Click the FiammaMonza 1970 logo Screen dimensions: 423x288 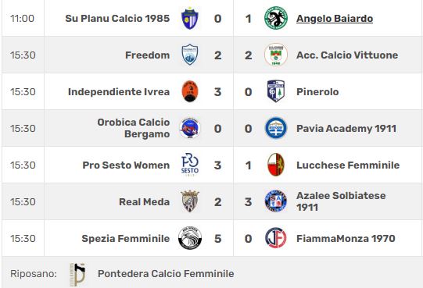(276, 238)
